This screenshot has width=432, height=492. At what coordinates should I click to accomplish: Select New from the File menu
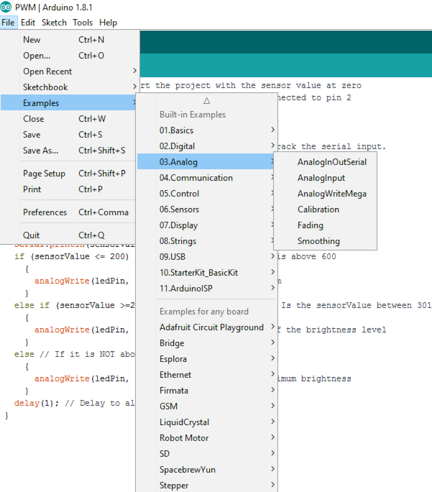(68, 40)
